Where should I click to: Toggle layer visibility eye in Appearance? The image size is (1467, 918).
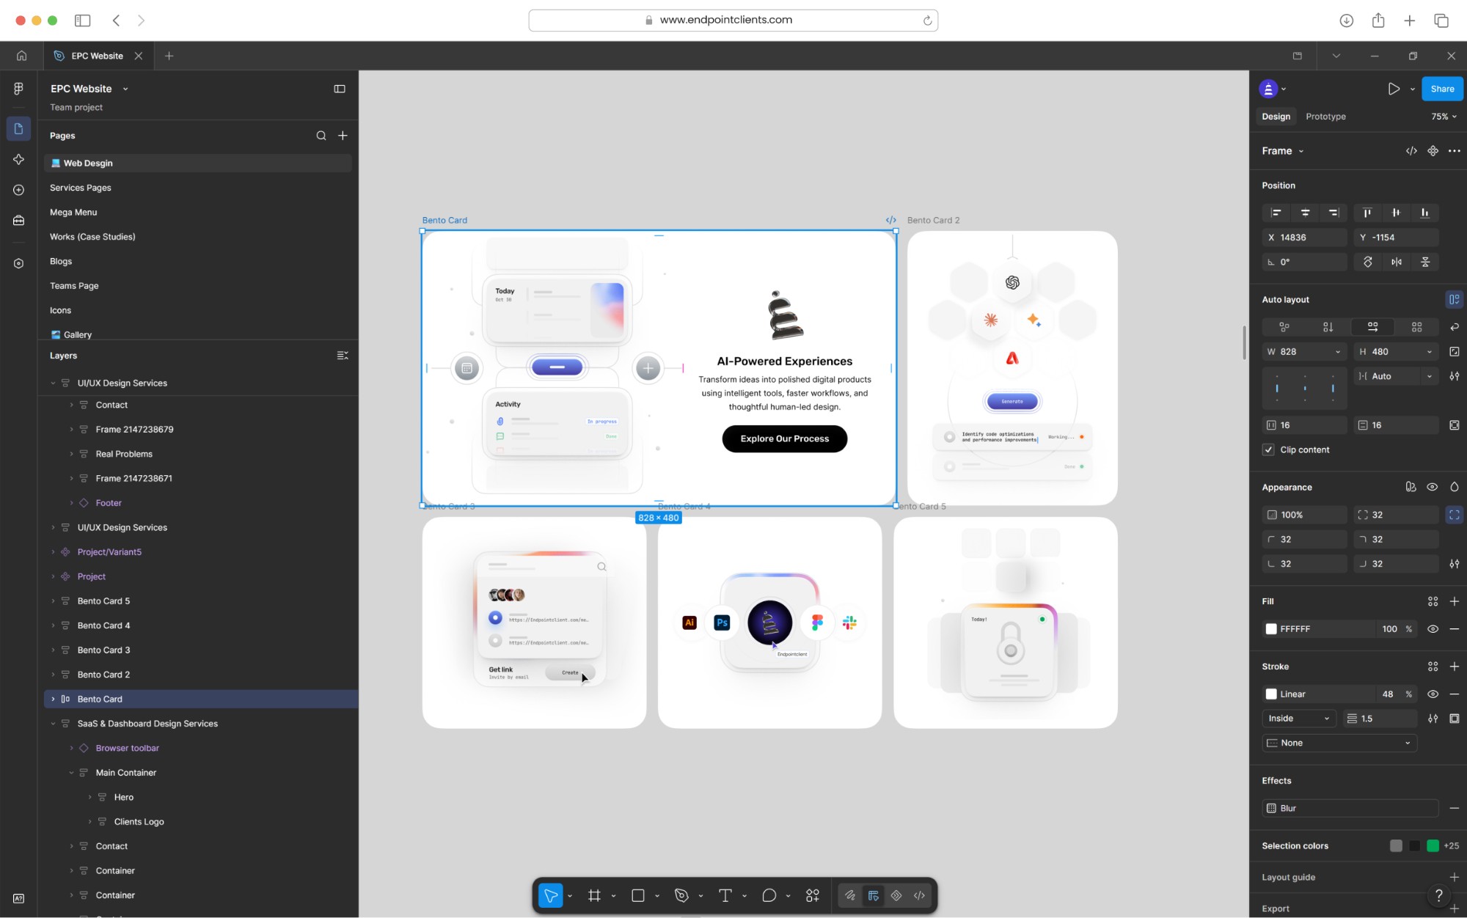tap(1432, 487)
